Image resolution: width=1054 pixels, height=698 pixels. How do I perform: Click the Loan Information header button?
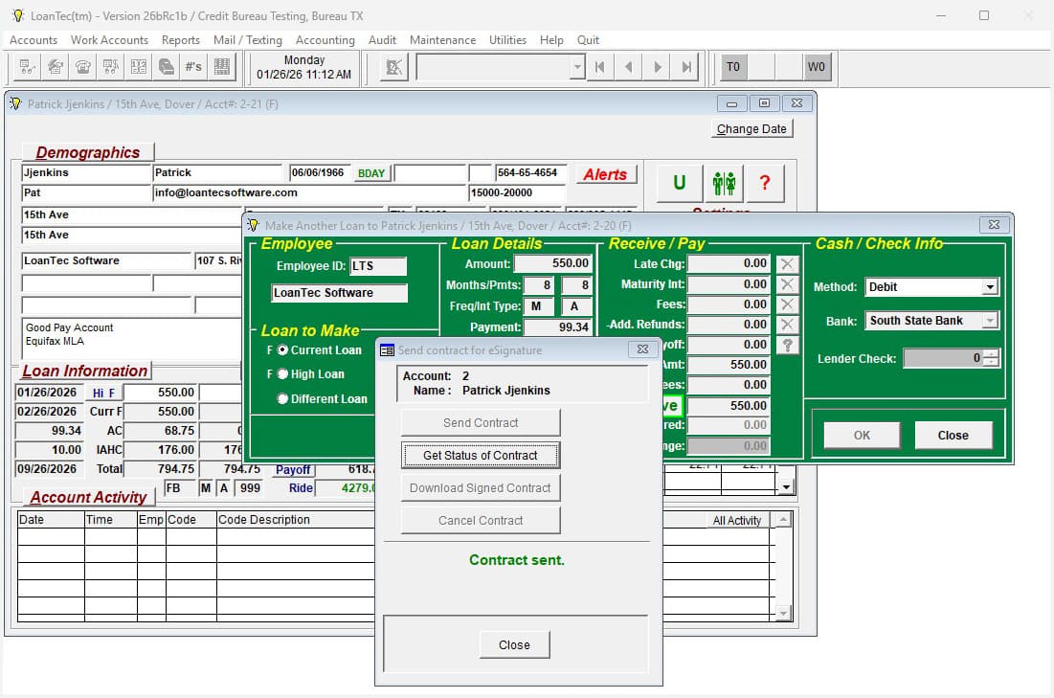pyautogui.click(x=84, y=371)
